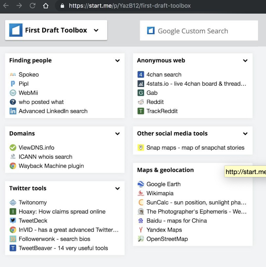The image size is (266, 267).
Task: Click the LinkedIn icon beside Advanced LinkedIn search
Action: point(13,111)
